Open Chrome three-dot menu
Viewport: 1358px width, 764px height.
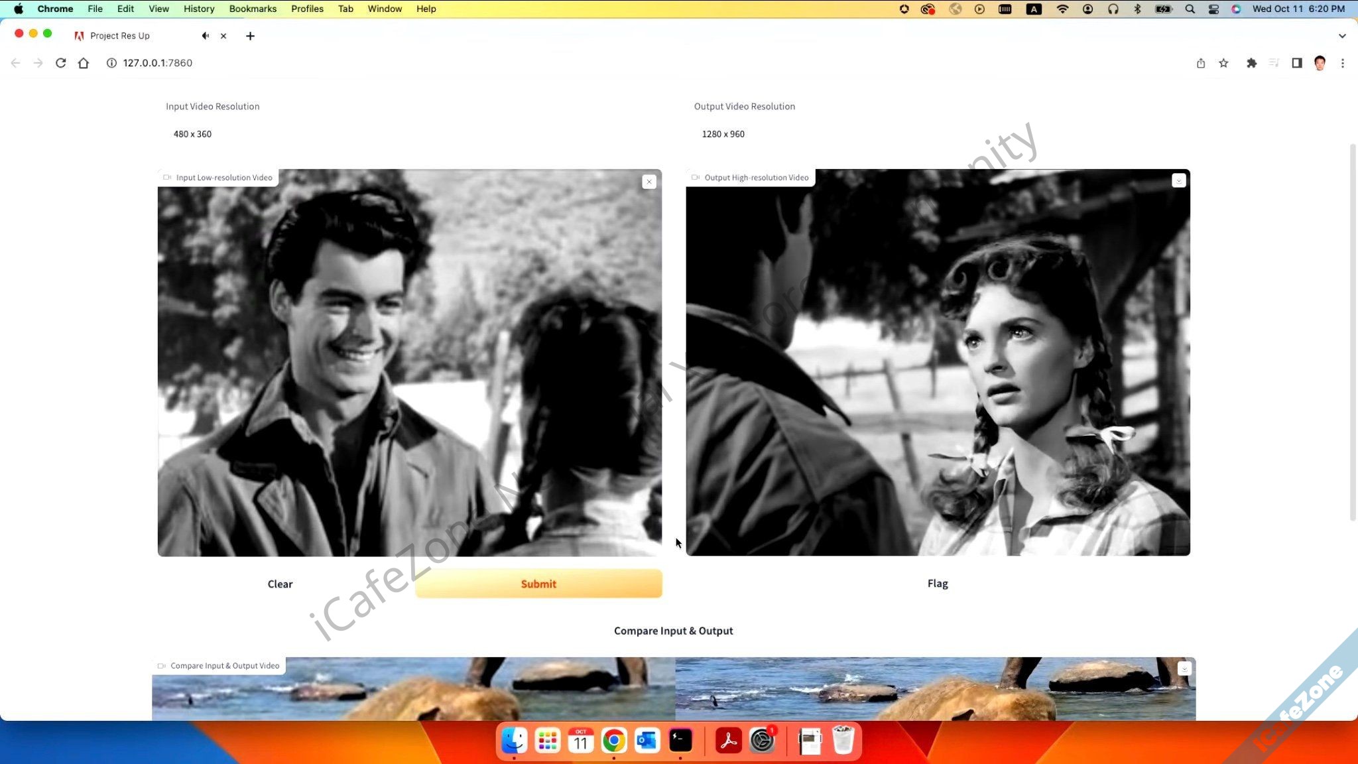coord(1343,63)
